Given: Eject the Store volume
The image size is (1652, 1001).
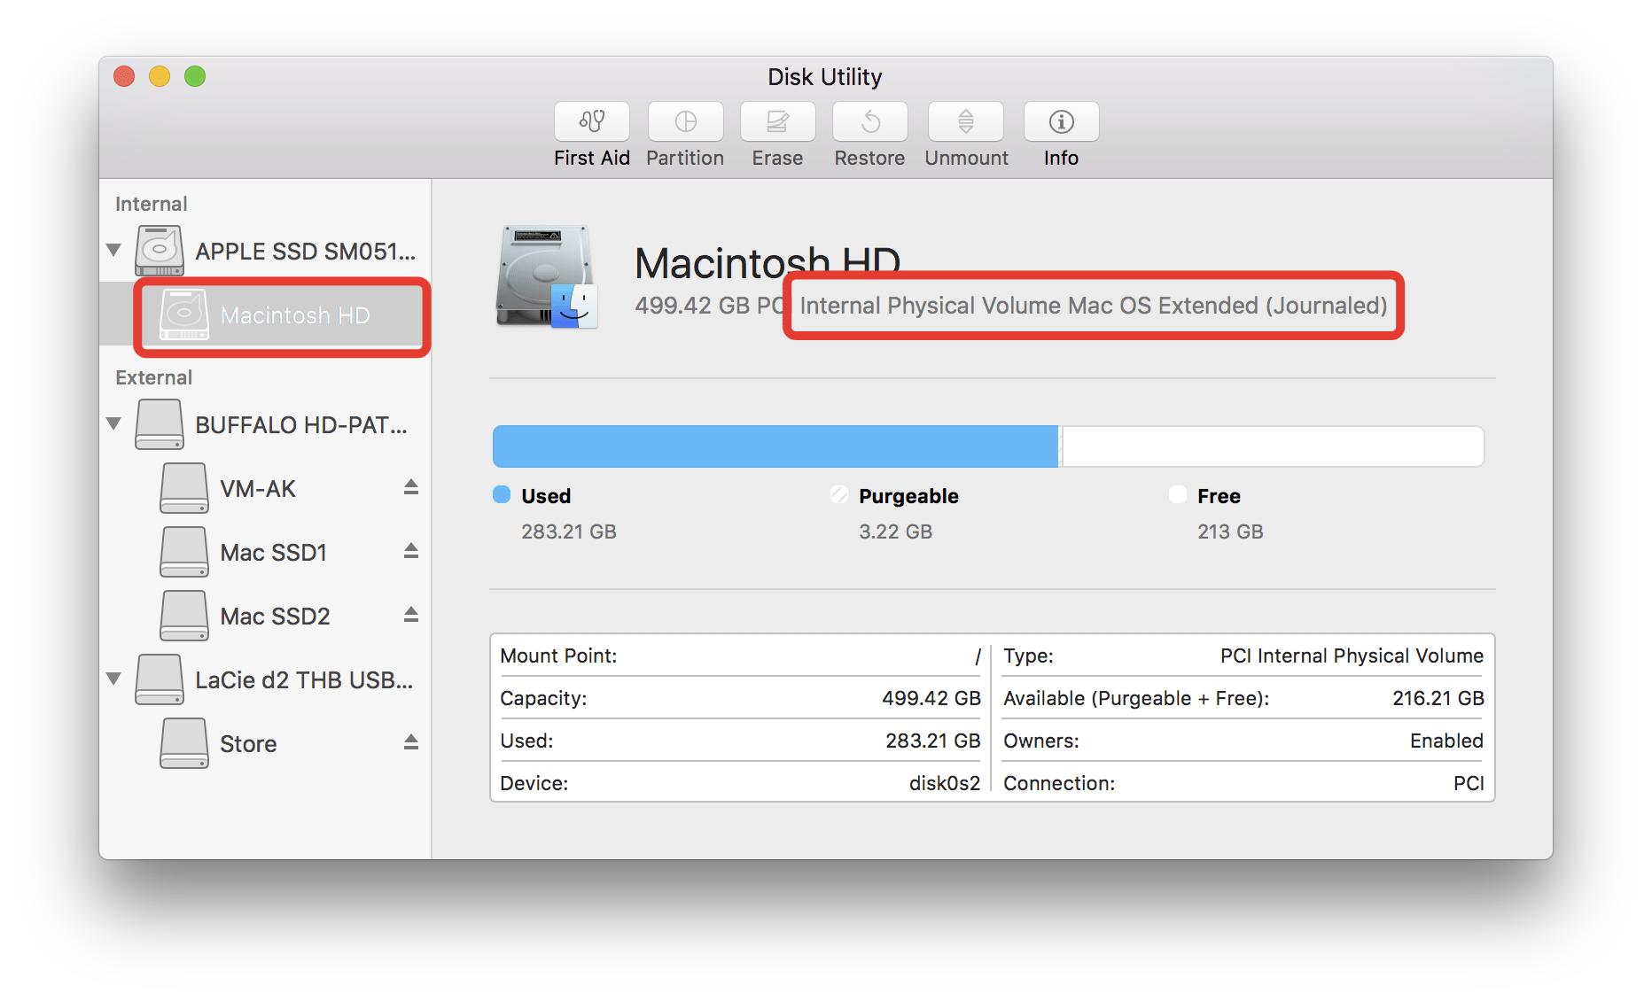Looking at the screenshot, I should 411,742.
